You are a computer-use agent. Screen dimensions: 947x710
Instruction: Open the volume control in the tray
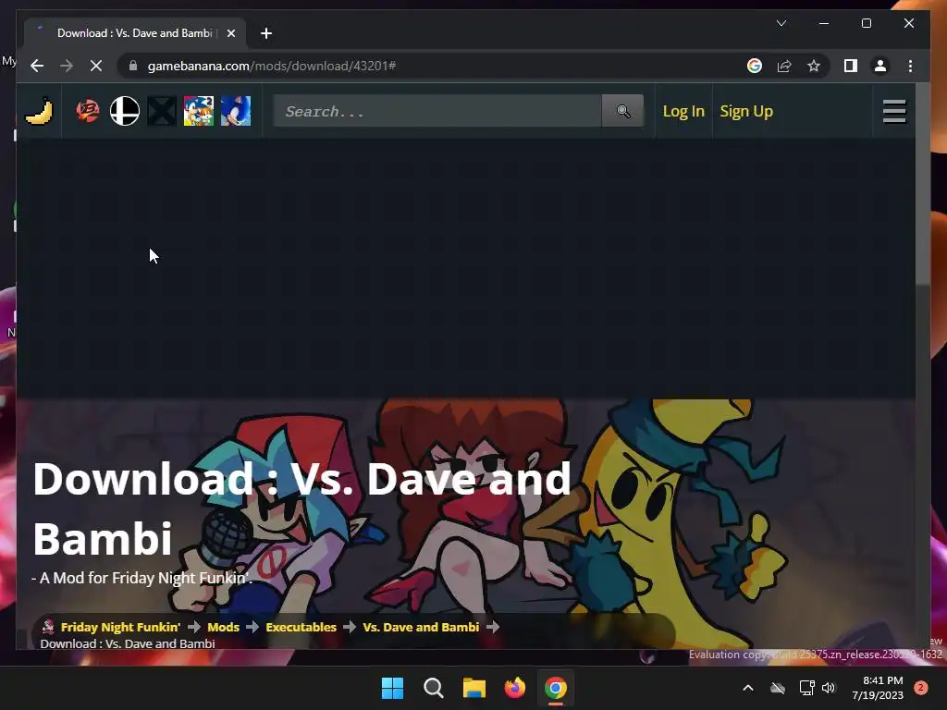tap(829, 688)
